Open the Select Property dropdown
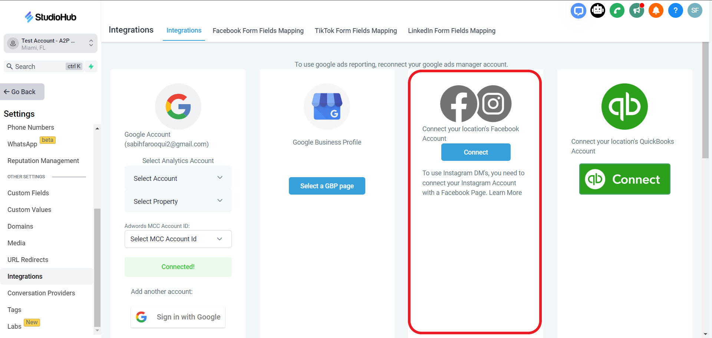Viewport: 712px width, 338px height. coord(178,201)
